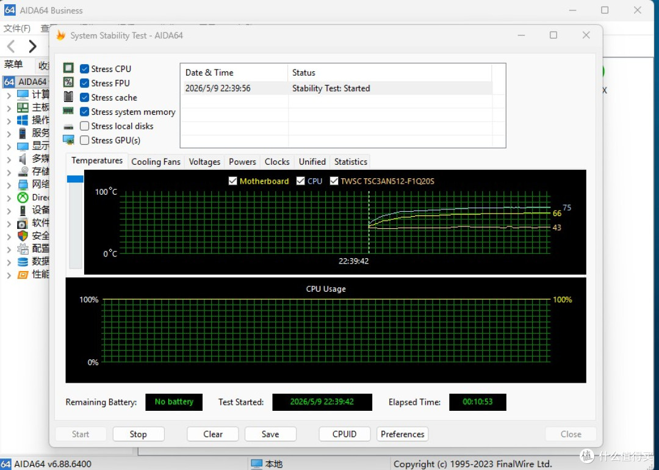Select the multimedia speaker tree icon
659x470 pixels.
23,159
